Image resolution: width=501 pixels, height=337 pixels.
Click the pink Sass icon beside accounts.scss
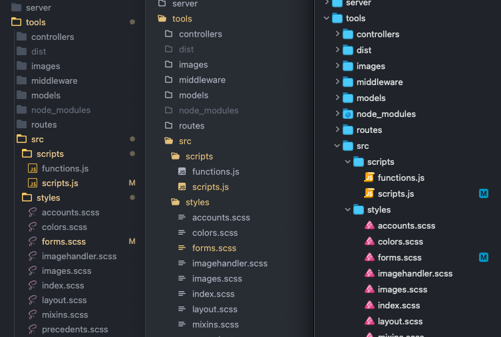369,225
